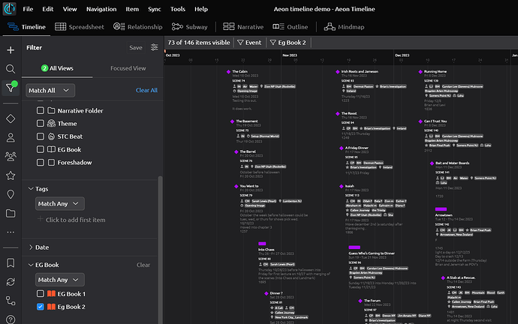Open the Match All dropdown
The image size is (518, 324).
(50, 91)
